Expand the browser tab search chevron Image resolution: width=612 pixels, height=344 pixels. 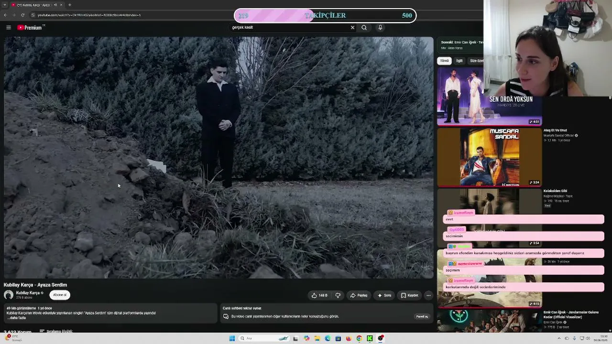coord(4,5)
